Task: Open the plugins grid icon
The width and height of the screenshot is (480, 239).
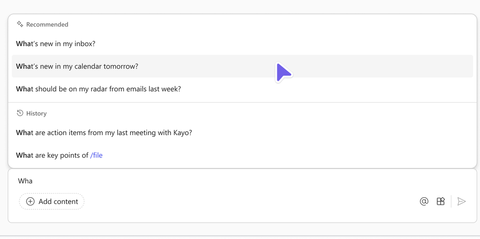Action: coord(441,202)
